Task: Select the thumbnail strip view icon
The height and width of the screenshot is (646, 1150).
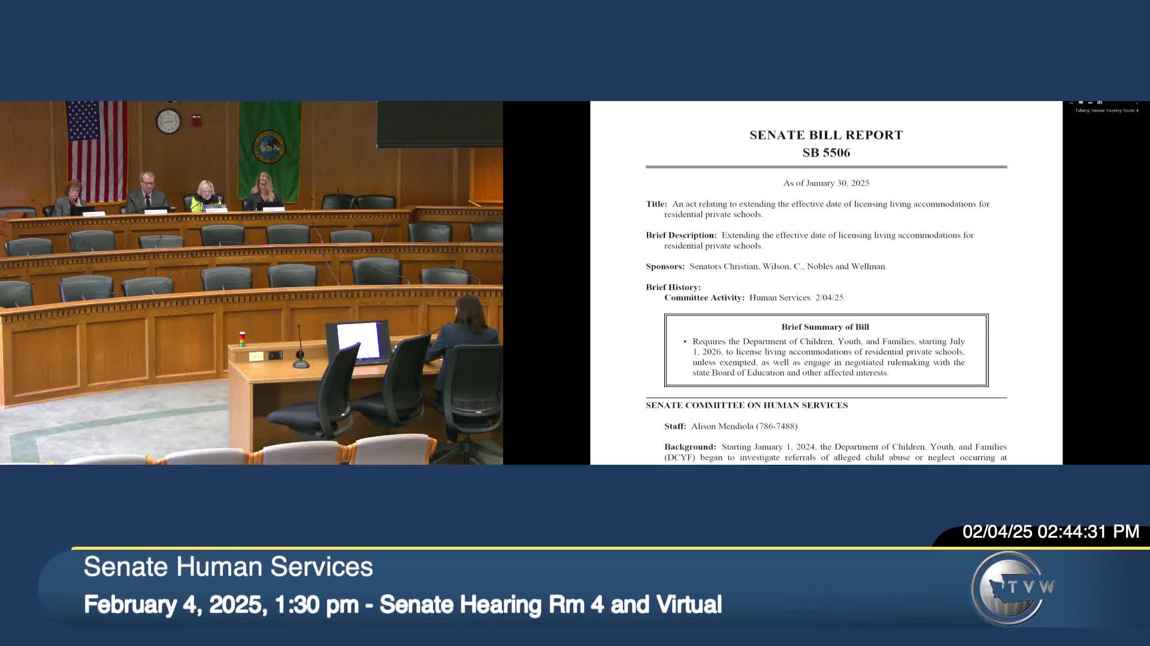Action: 1090,102
